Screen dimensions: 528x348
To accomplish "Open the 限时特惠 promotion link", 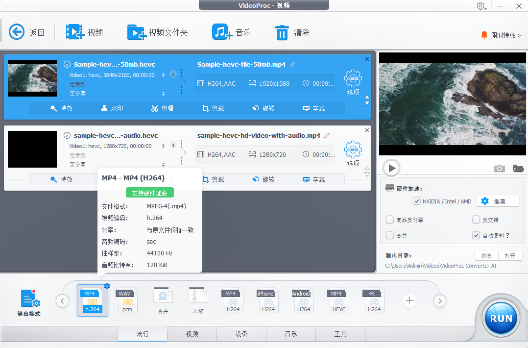I will [503, 35].
